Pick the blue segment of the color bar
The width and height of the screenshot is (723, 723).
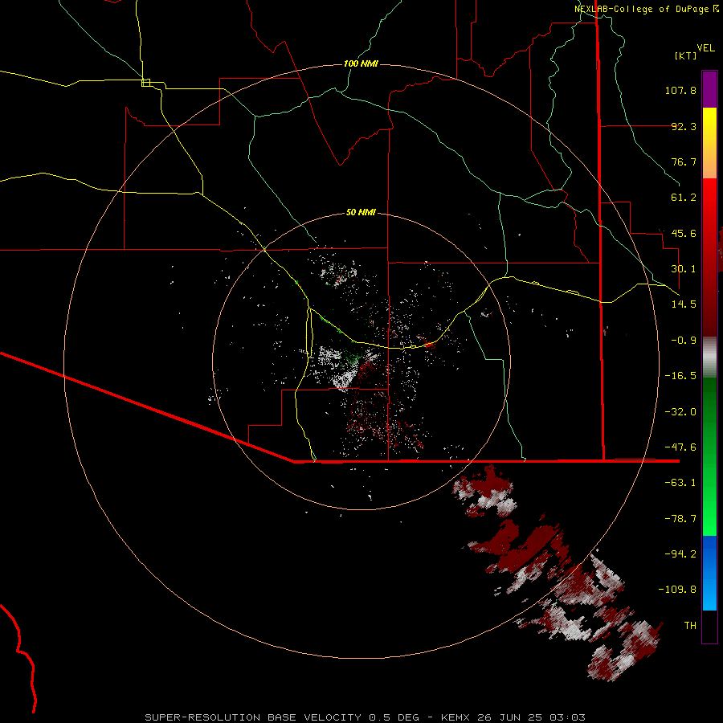pyautogui.click(x=709, y=573)
